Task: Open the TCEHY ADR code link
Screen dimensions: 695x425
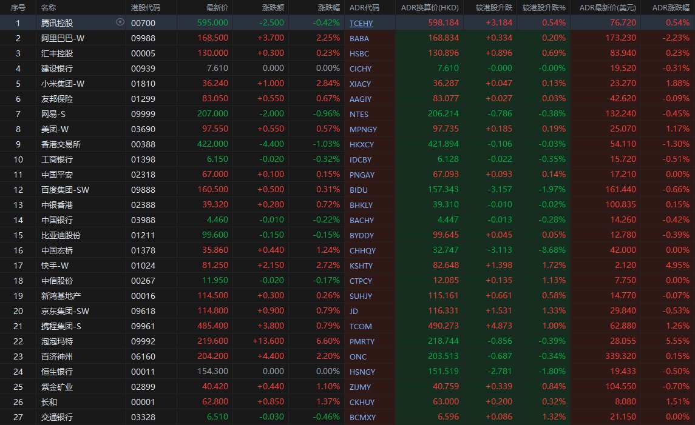Action: click(361, 23)
